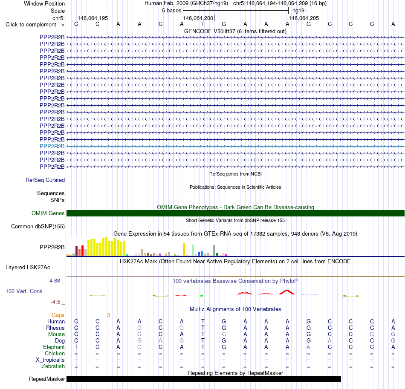The height and width of the screenshot is (389, 405).
Task: Click the grey T in Elephant row
Action: tap(76, 347)
